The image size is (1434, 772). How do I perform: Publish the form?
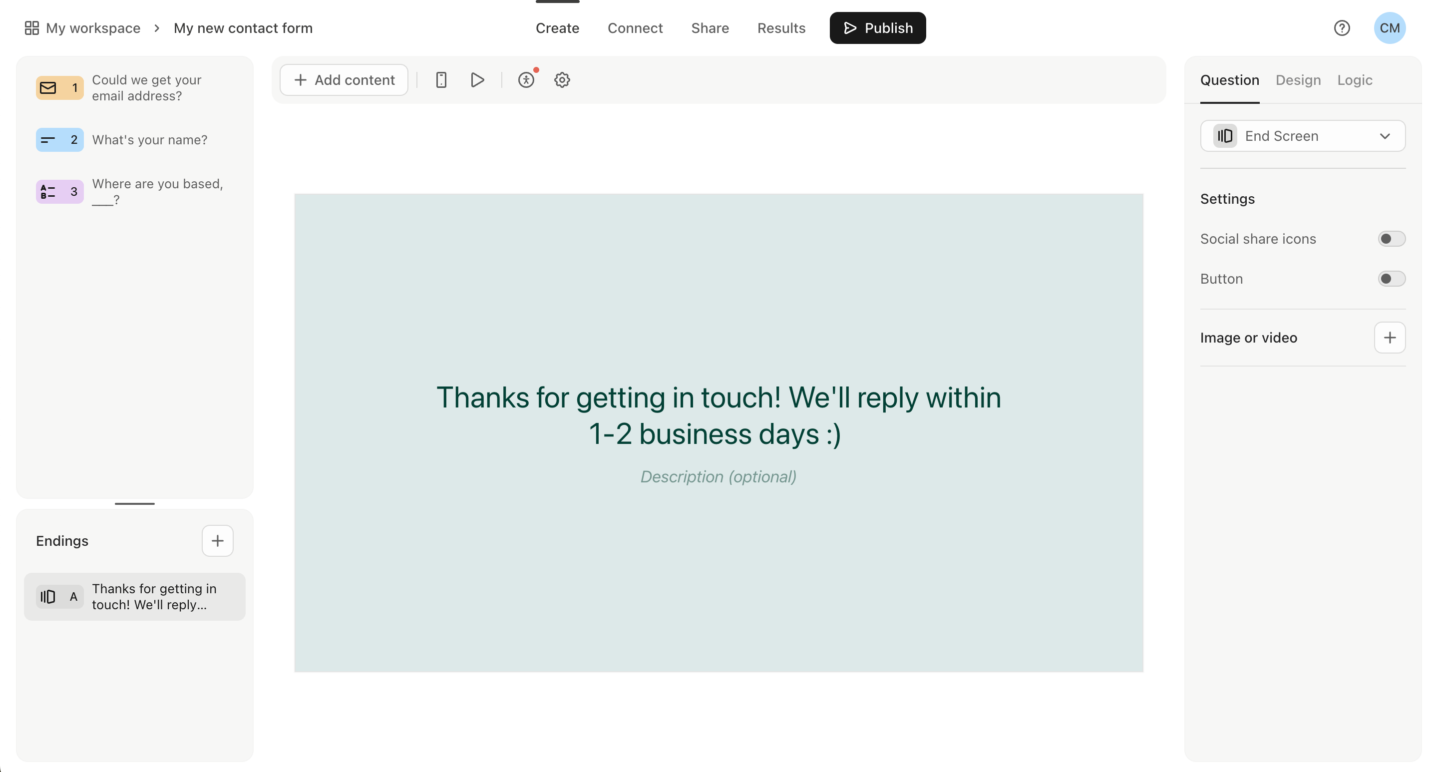(x=877, y=28)
